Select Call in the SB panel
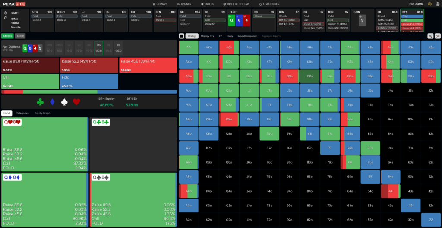This screenshot has height=228, width=442. [x=190, y=20]
